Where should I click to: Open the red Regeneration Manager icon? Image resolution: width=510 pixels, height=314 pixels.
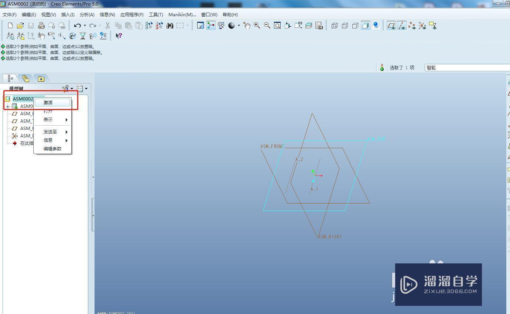[x=160, y=25]
